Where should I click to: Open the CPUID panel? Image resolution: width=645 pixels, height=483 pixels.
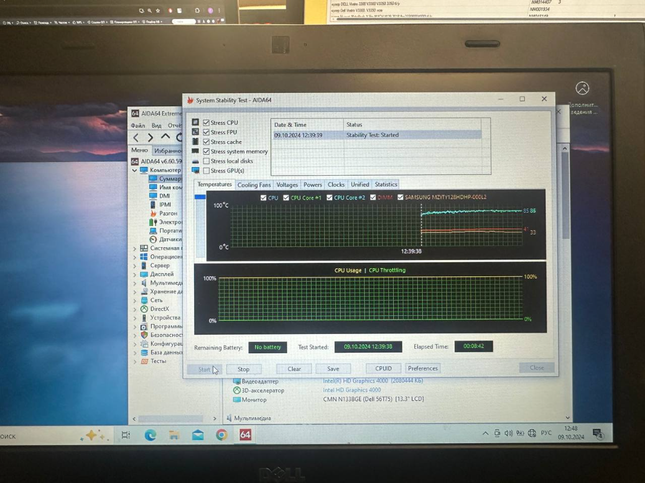click(x=383, y=368)
